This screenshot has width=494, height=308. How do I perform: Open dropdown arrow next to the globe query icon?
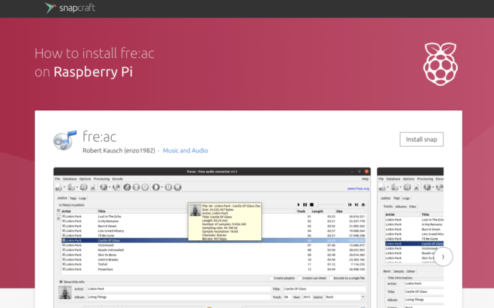109,187
